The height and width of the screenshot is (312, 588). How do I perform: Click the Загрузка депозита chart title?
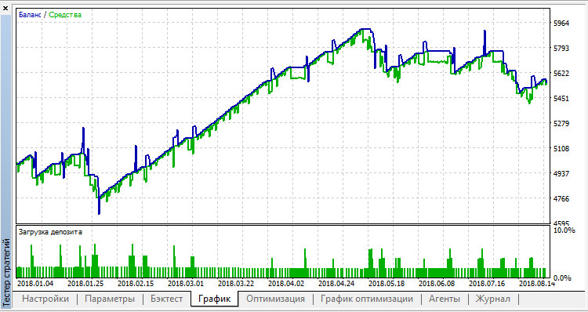coord(50,232)
